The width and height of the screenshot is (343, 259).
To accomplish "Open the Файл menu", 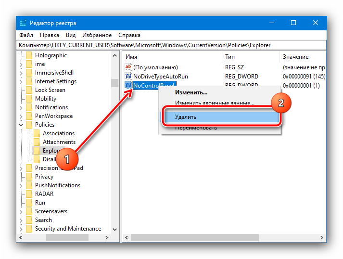I will click(26, 35).
